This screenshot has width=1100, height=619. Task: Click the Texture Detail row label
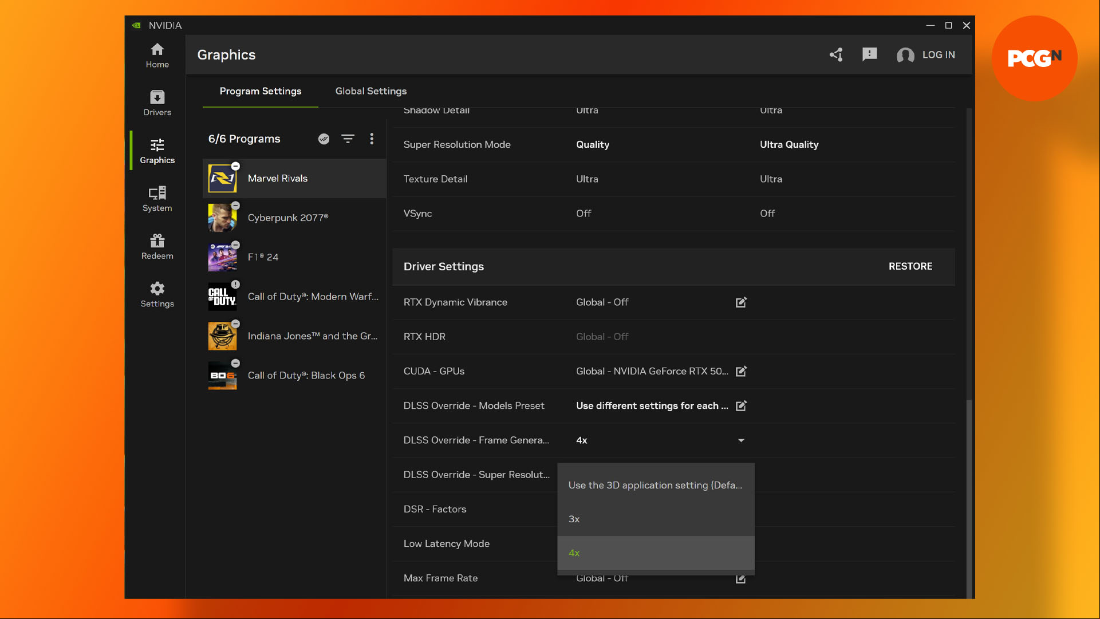[435, 179]
